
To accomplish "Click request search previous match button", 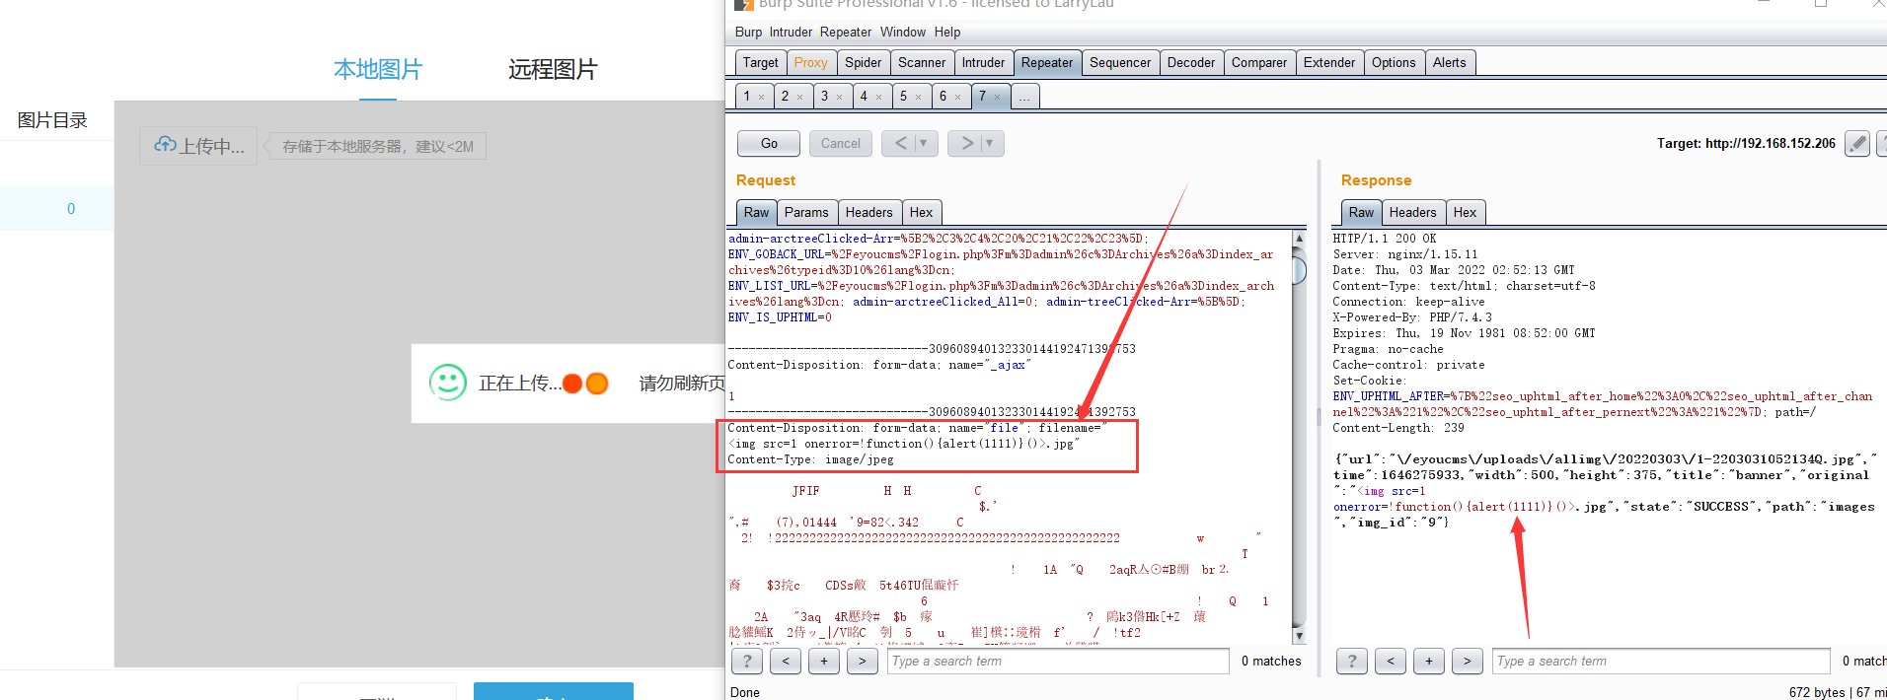I will tap(786, 662).
